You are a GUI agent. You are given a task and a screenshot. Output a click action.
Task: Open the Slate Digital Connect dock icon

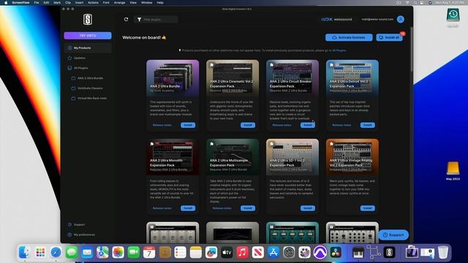point(389,253)
